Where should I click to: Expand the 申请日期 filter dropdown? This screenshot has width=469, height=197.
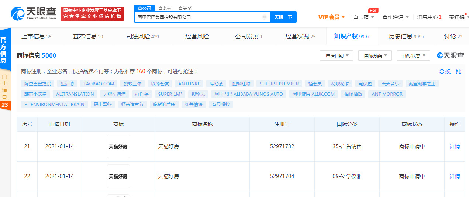337,55
